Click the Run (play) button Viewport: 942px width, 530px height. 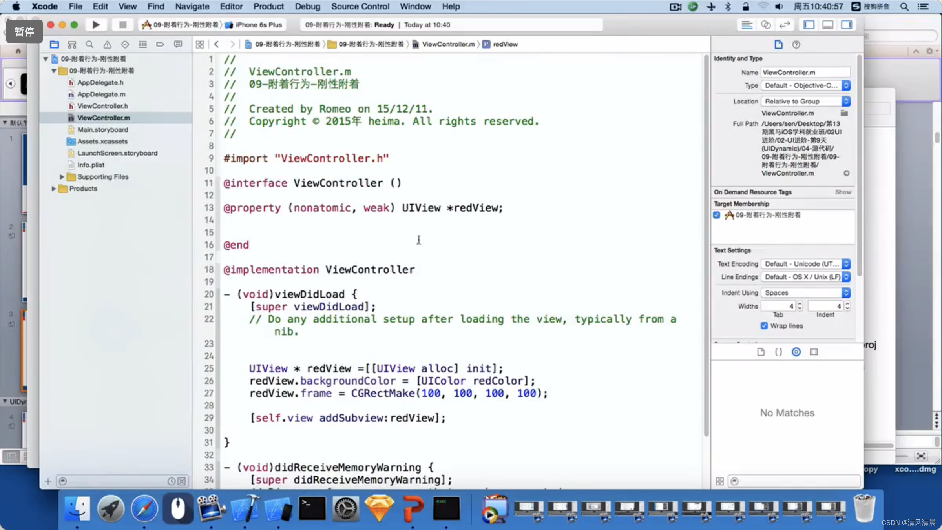96,25
